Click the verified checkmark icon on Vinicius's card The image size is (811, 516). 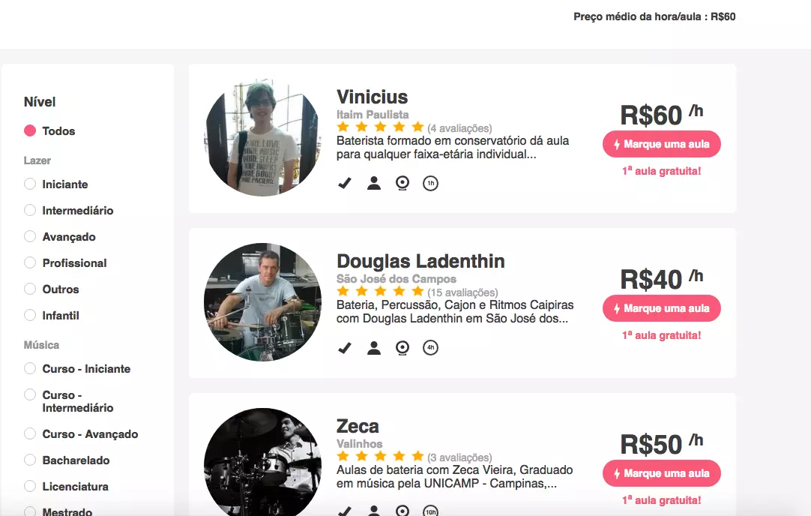pos(345,183)
